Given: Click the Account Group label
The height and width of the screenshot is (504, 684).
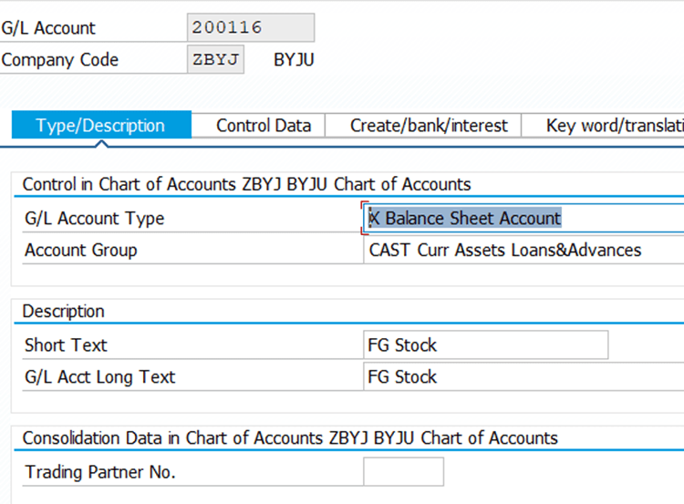Looking at the screenshot, I should [81, 250].
